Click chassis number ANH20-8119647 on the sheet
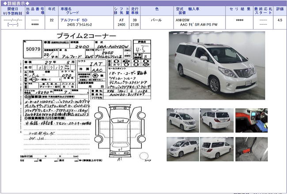Image resolution: width=287 pixels, height=194 pixels. point(127,94)
